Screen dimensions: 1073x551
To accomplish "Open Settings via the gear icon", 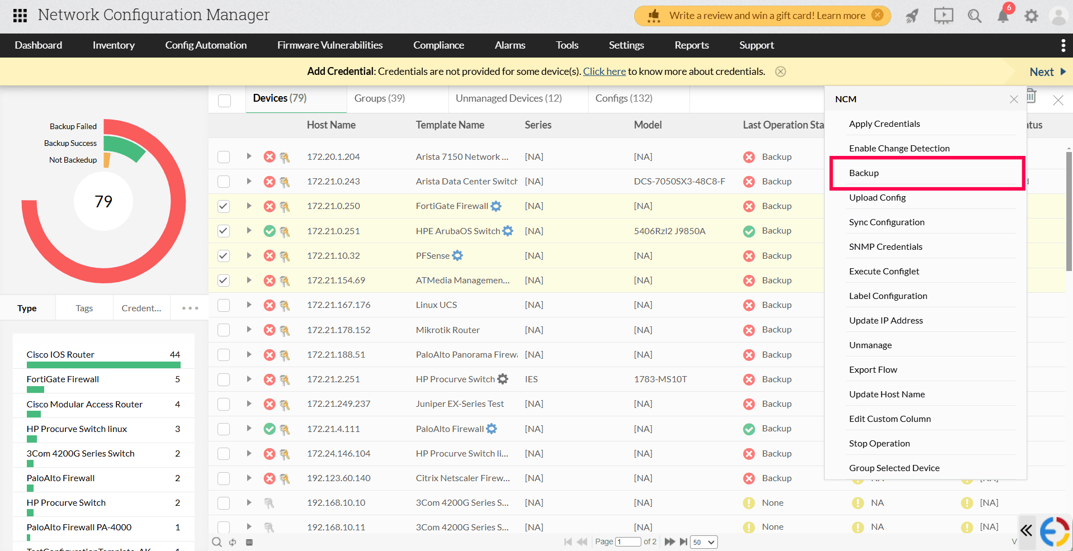I will tap(1031, 16).
